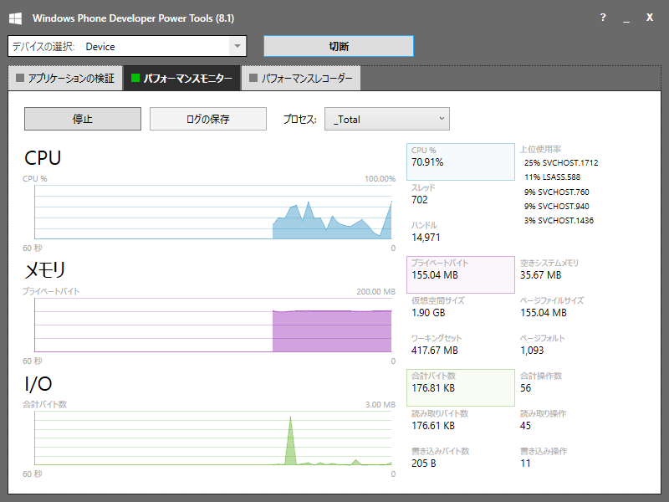Click the I/O total bytes graph
This screenshot has width=669, height=502.
pyautogui.click(x=213, y=438)
